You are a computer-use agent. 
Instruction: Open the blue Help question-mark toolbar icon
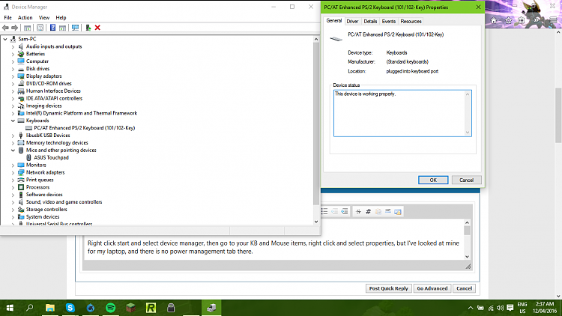pos(52,28)
